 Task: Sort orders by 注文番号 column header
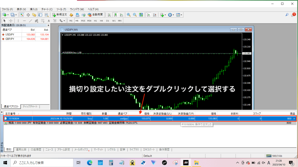pos(10,114)
